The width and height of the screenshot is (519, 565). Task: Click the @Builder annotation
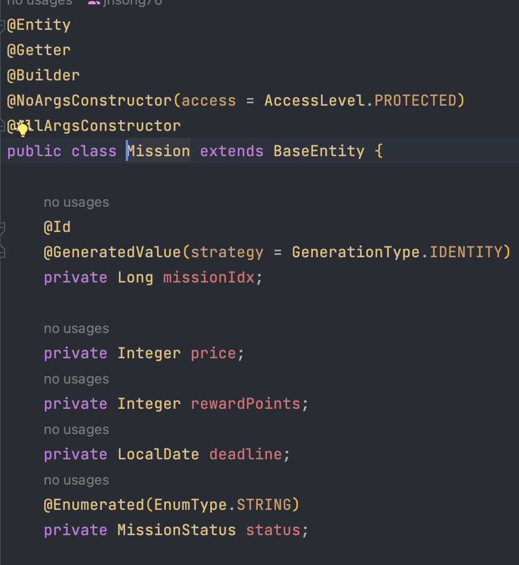tap(43, 75)
